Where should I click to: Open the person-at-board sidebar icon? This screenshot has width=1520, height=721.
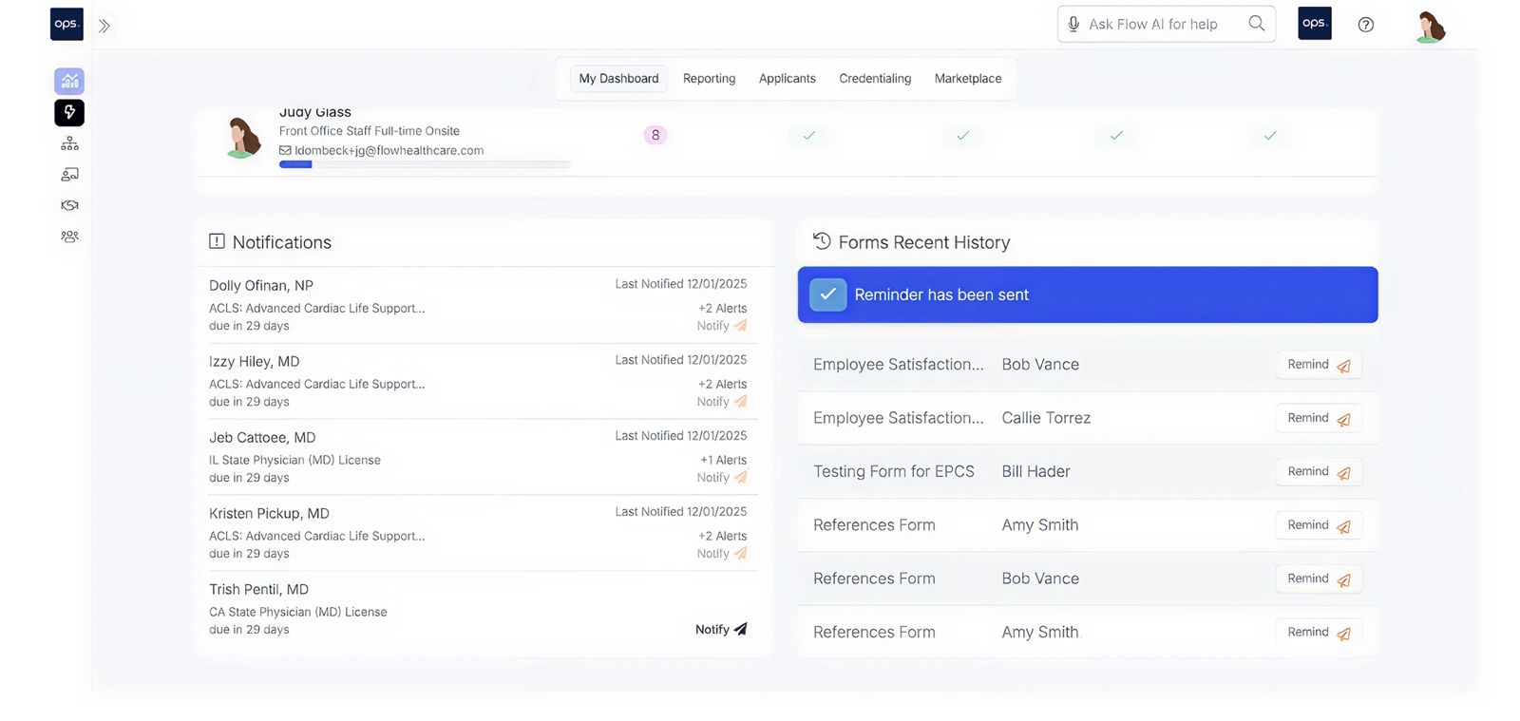click(x=69, y=175)
